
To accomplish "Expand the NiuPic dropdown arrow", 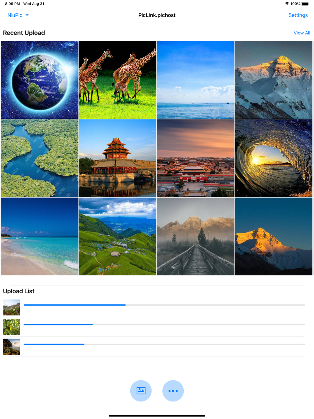I will (x=27, y=15).
